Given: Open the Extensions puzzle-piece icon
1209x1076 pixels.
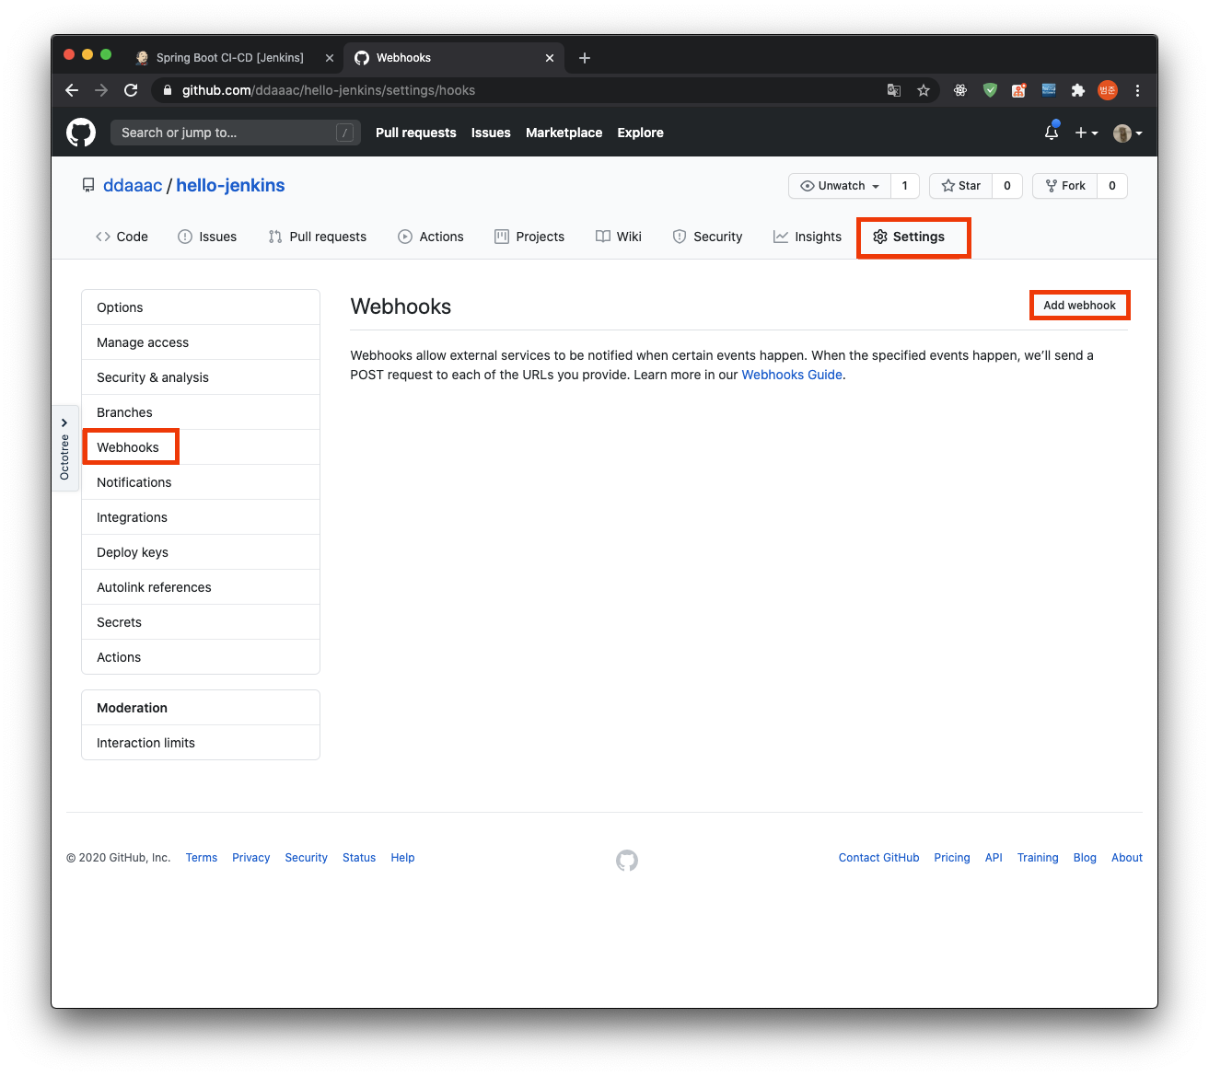Looking at the screenshot, I should point(1078,90).
